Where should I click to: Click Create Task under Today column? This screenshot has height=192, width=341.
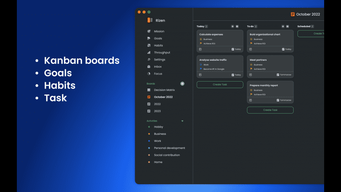(x=220, y=85)
